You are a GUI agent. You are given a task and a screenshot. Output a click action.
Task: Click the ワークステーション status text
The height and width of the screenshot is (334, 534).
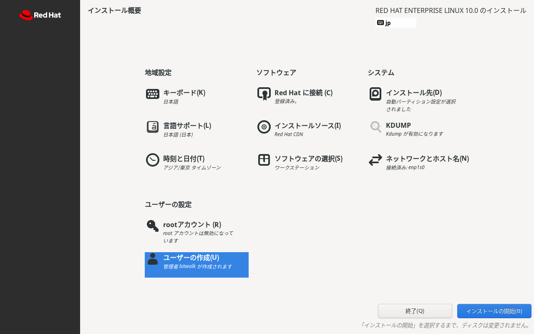tap(297, 167)
